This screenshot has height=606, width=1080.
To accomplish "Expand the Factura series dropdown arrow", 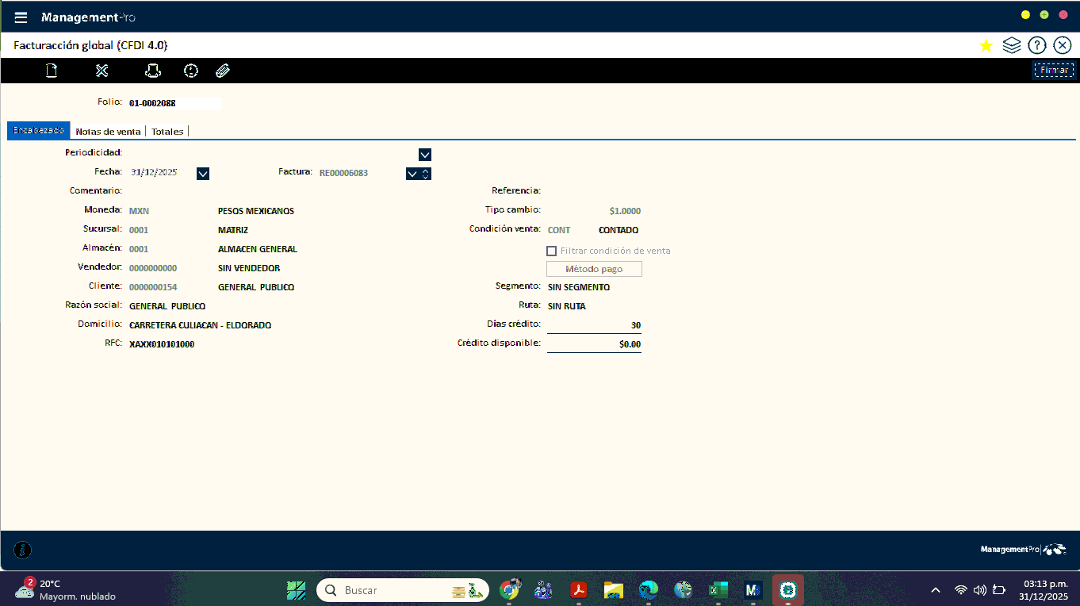I will [412, 174].
